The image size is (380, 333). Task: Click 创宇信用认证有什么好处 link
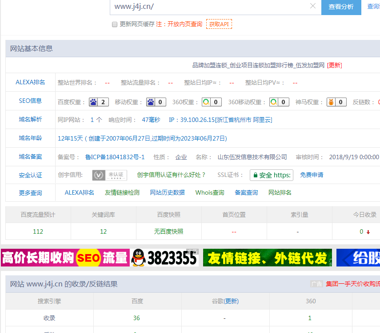172,175
